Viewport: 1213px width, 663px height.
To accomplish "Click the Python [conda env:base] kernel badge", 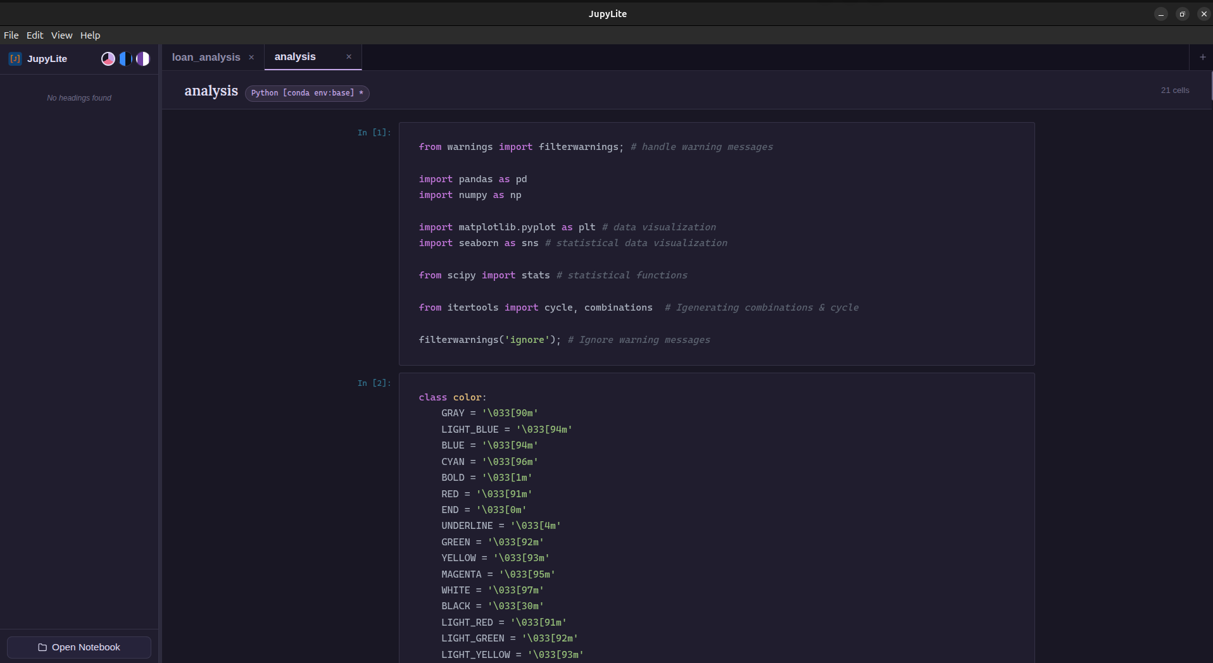I will click(307, 93).
